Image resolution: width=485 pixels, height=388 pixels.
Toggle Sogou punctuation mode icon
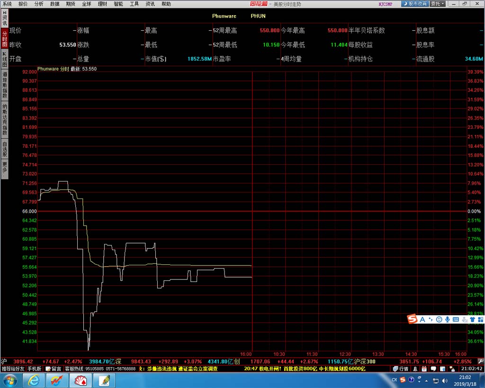431,319
